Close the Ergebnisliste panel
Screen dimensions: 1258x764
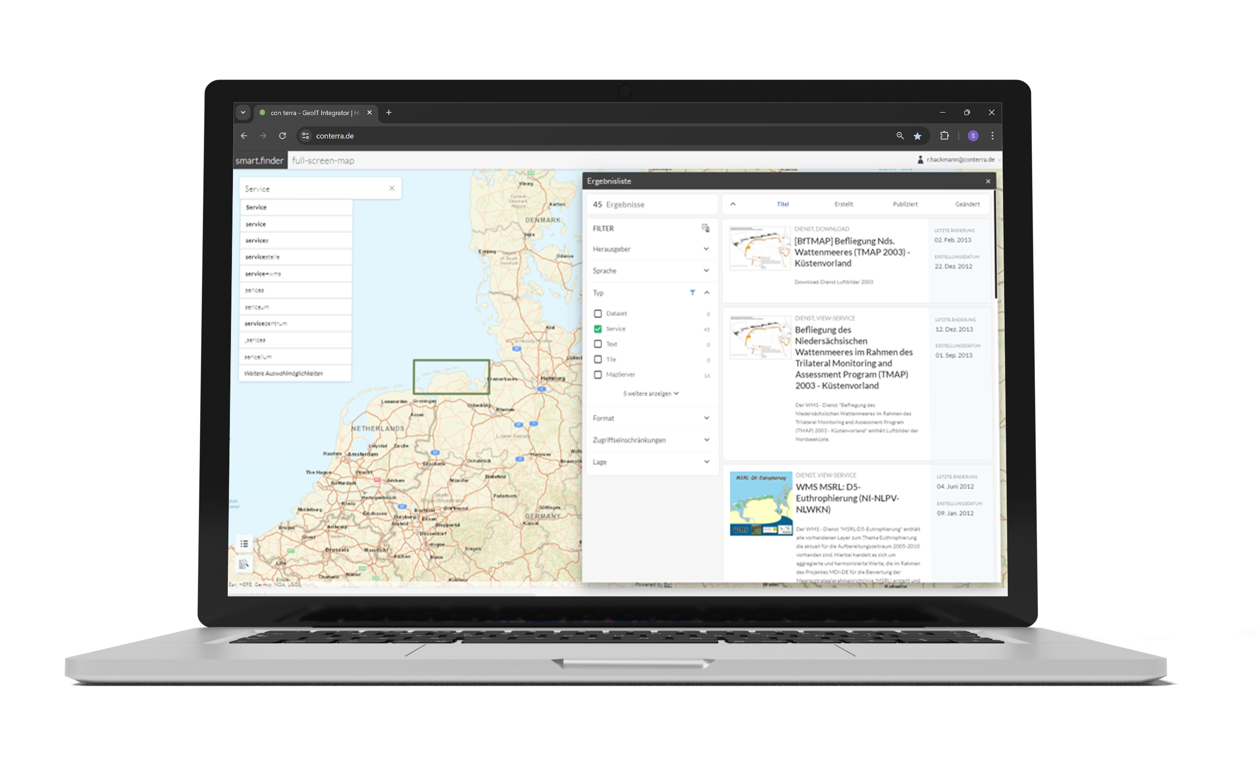(987, 181)
